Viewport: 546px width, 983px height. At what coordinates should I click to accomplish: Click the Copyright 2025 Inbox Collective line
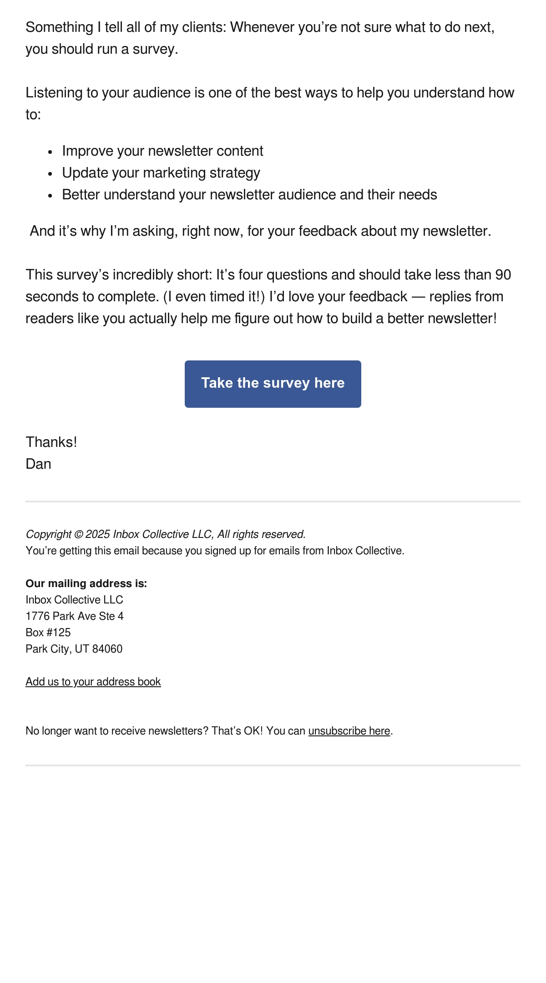click(166, 534)
